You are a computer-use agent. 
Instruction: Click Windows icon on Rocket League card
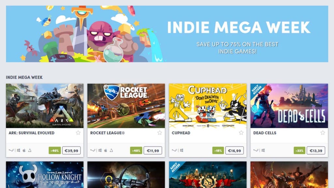[x=100, y=150]
